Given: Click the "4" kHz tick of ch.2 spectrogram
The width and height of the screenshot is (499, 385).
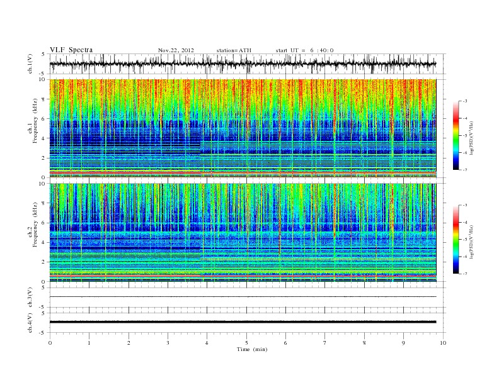Looking at the screenshot, I should coord(44,242).
